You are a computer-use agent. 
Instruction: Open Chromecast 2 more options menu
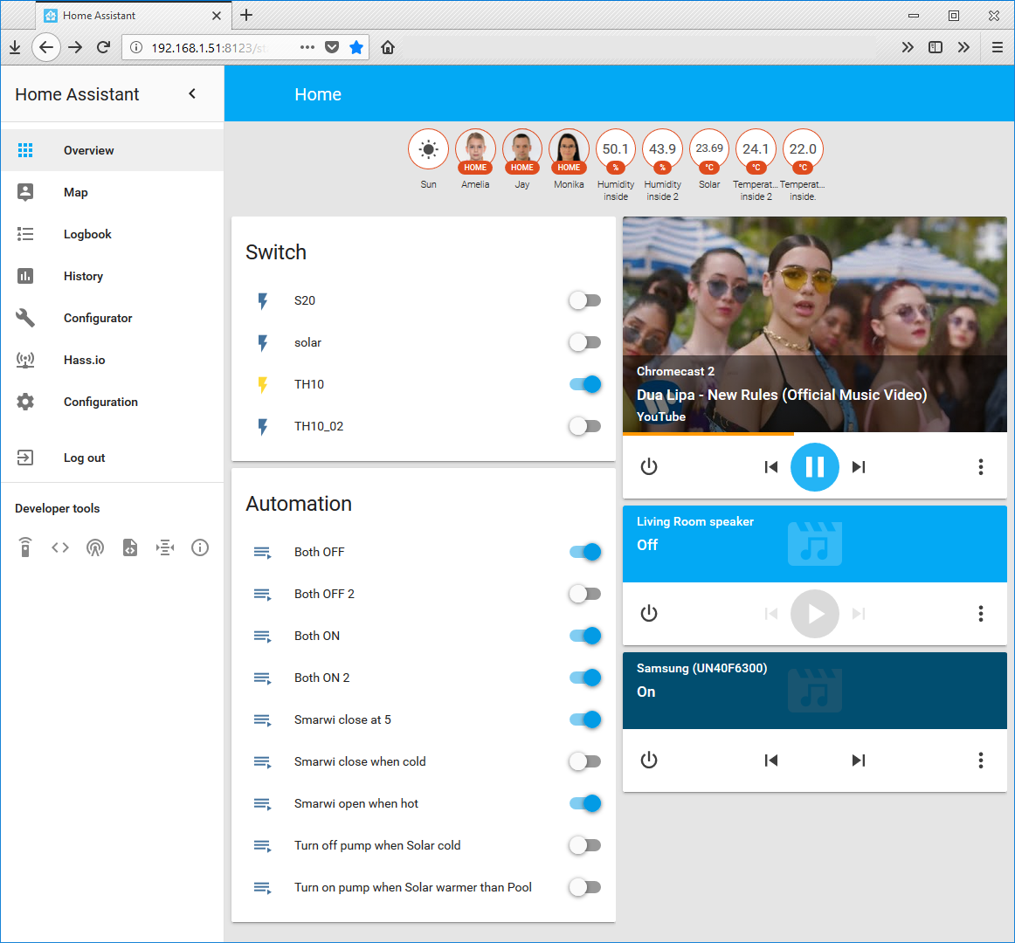click(981, 466)
